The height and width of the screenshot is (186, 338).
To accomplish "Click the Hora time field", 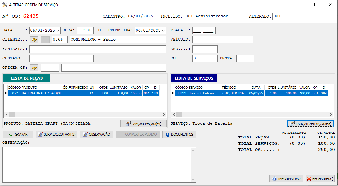I will (85, 30).
